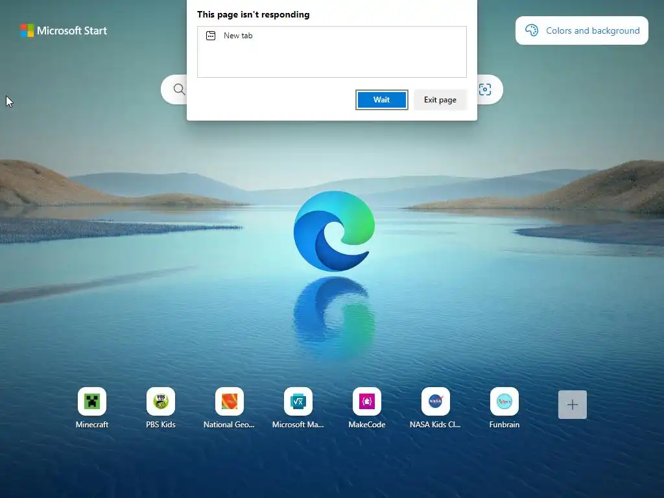The width and height of the screenshot is (664, 498).
Task: Open the NASA Kids Cl... shortcut tile
Action: coord(435,401)
